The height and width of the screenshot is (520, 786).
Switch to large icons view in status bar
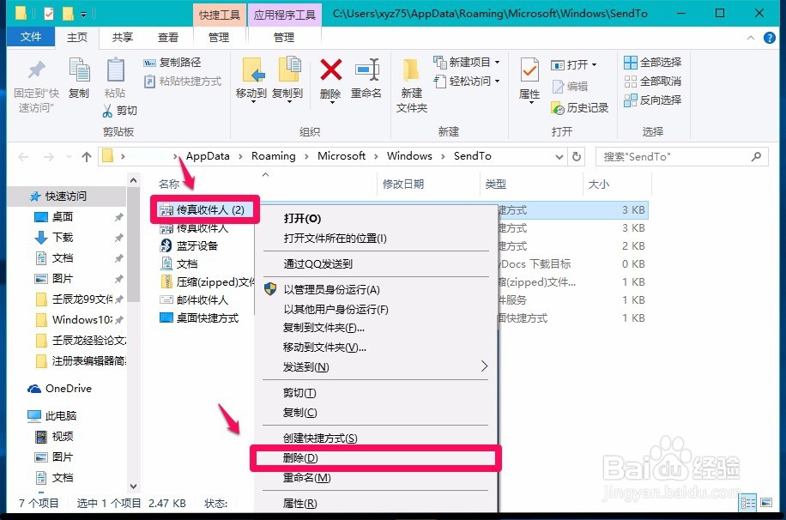(x=766, y=503)
